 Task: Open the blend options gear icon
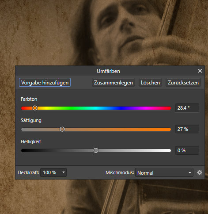click(200, 172)
